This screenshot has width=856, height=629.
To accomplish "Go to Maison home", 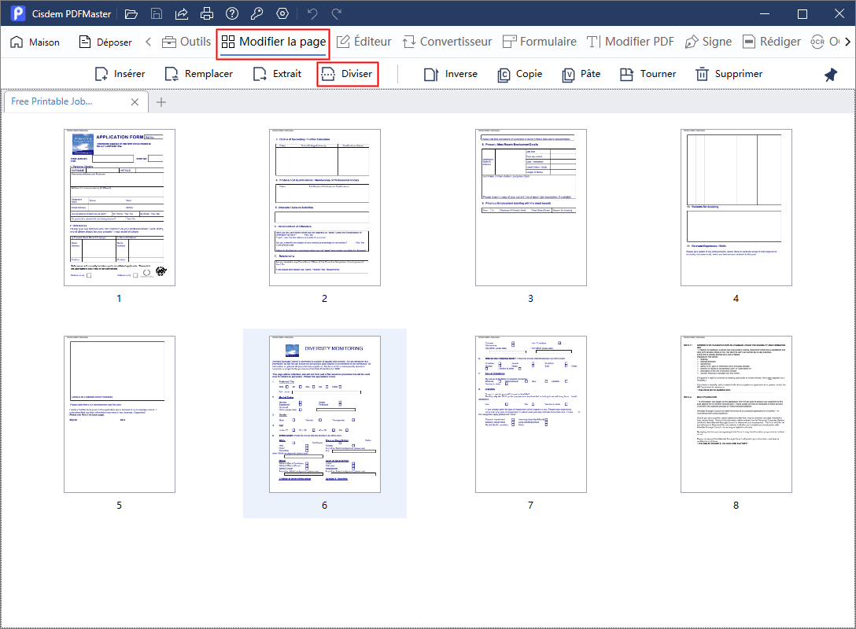I will (35, 42).
